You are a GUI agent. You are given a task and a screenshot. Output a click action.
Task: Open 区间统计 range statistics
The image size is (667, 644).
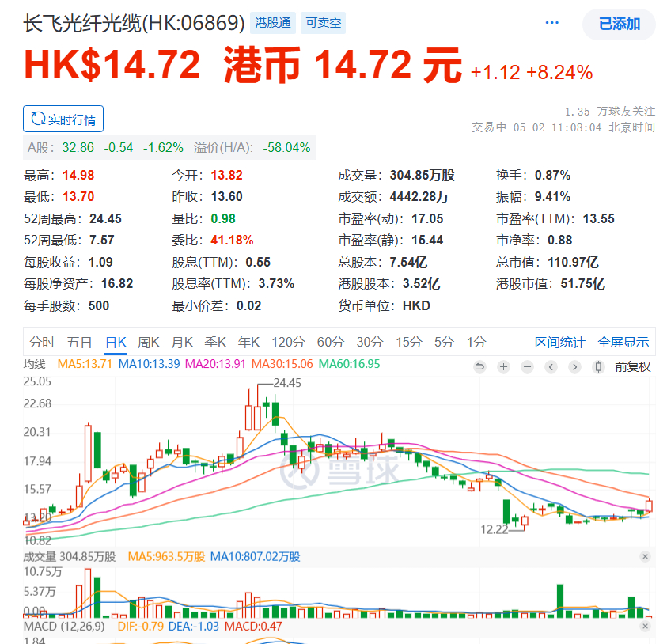pos(560,343)
